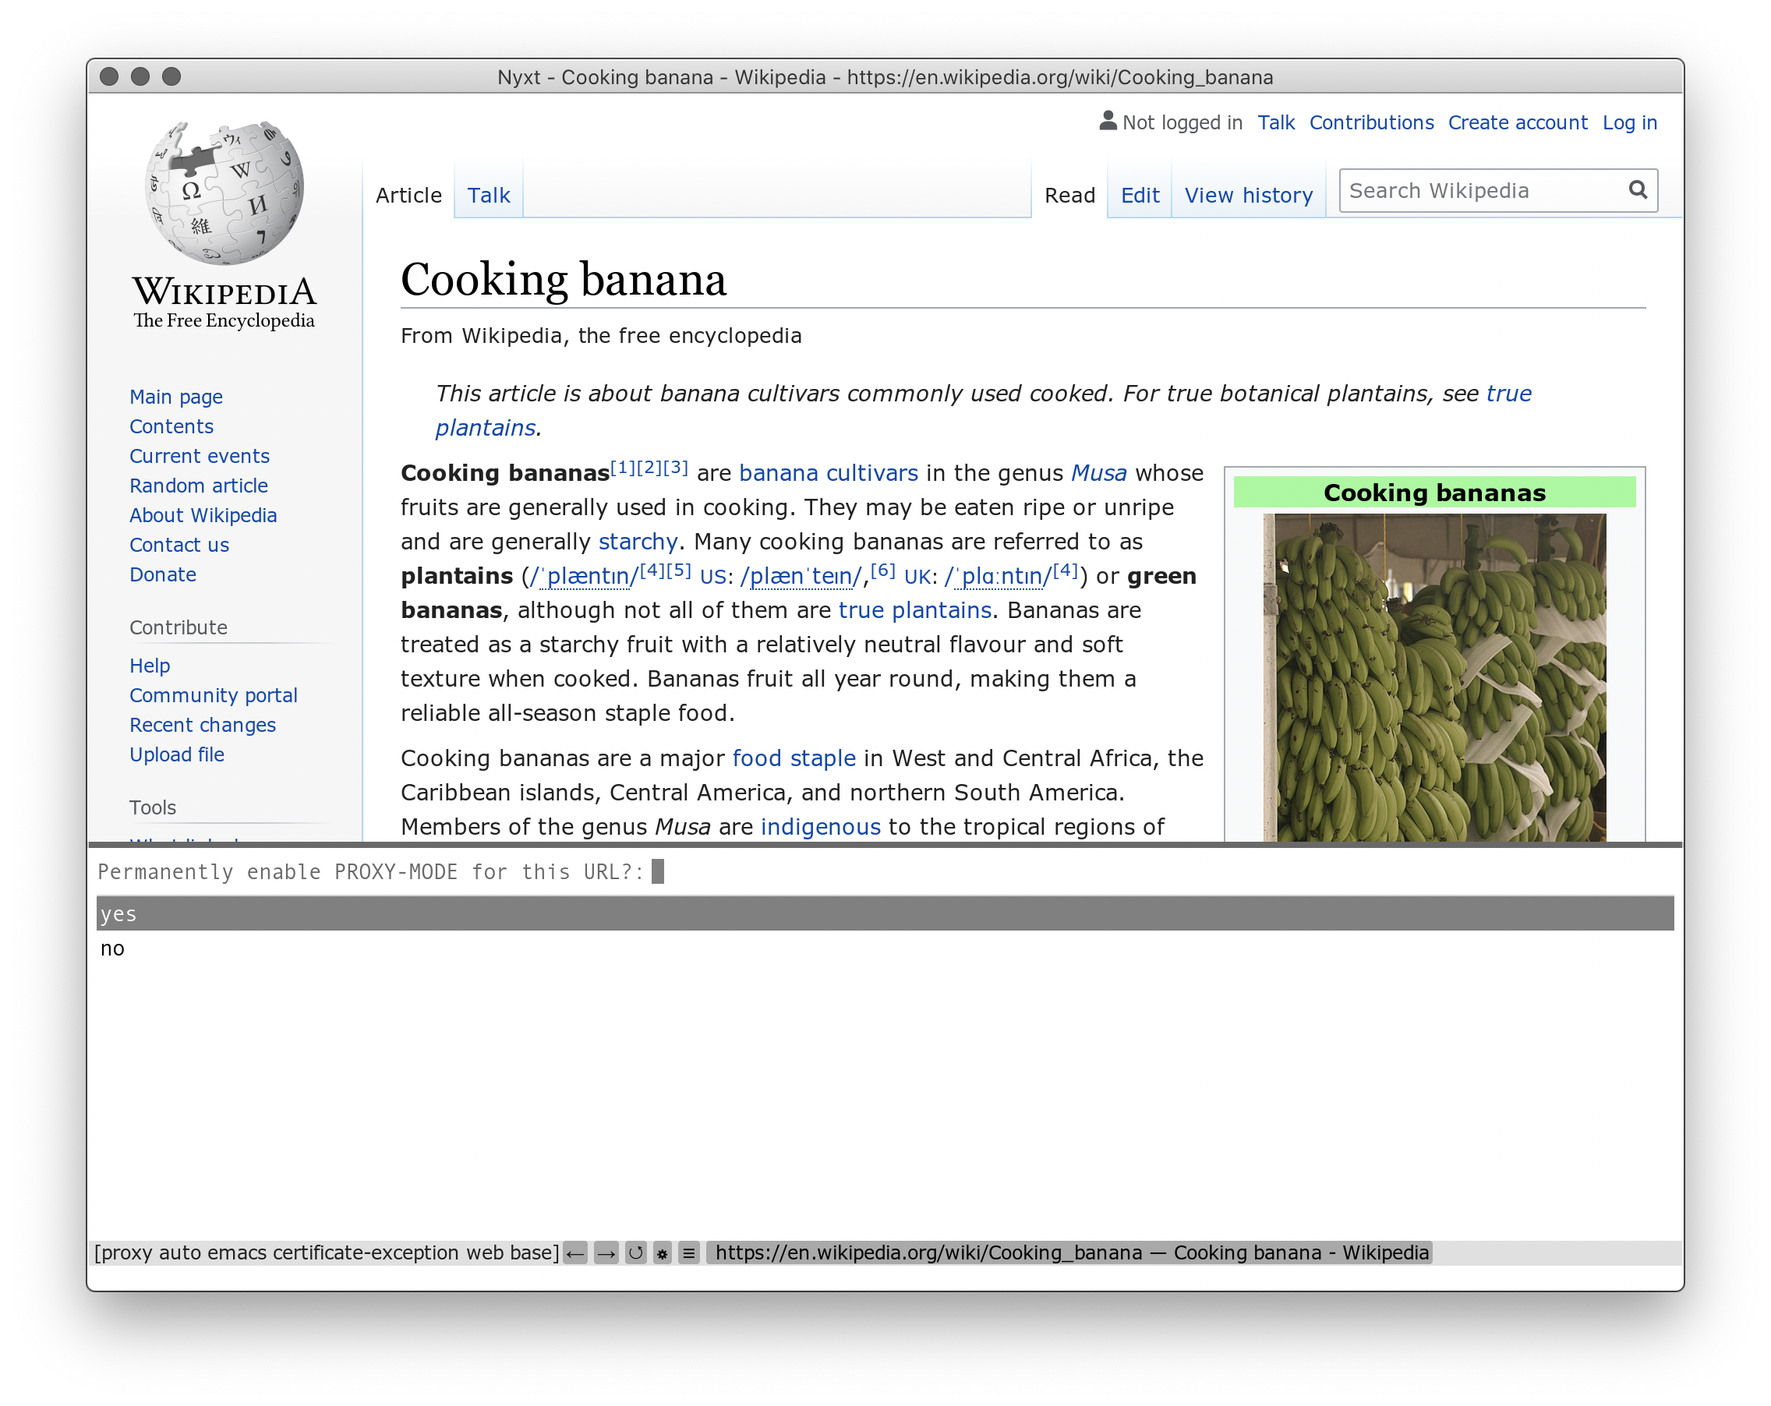Click Upload file

177,754
